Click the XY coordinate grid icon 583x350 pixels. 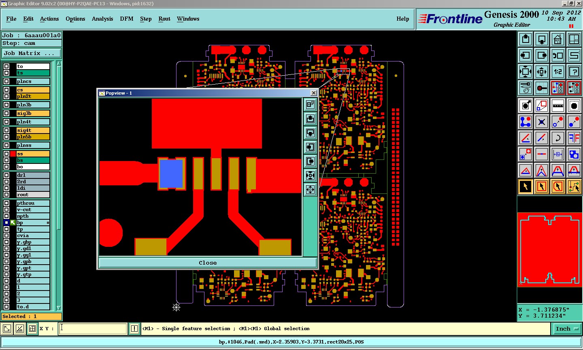coord(574,39)
